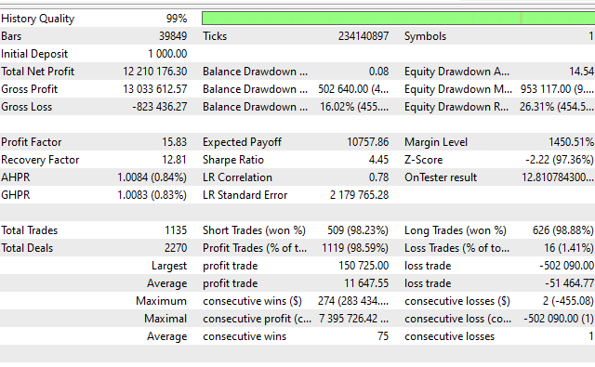Click Gross Loss value -823 436.27

[159, 107]
